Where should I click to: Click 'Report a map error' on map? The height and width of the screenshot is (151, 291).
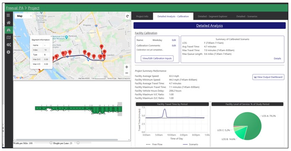tap(124, 79)
